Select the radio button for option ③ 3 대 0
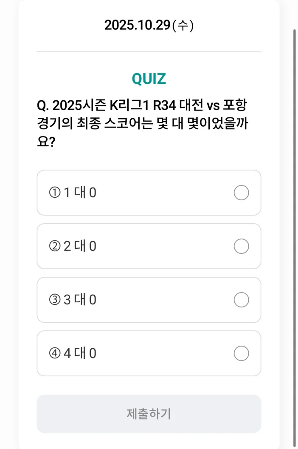Viewport: 298px width, 449px height. pyautogui.click(x=241, y=300)
